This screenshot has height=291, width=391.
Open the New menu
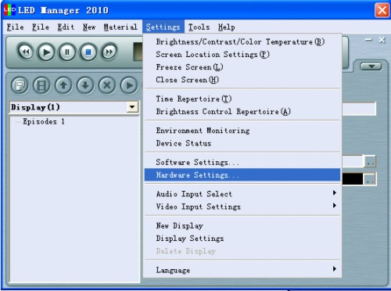pos(89,27)
